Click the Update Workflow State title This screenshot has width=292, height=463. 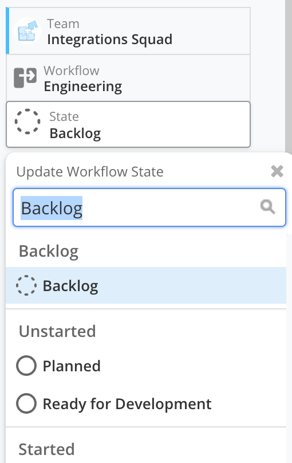90,171
